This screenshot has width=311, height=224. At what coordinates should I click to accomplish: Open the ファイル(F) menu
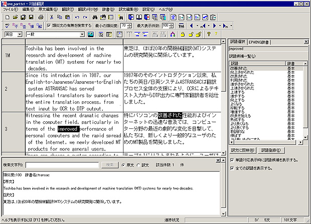pos(11,10)
